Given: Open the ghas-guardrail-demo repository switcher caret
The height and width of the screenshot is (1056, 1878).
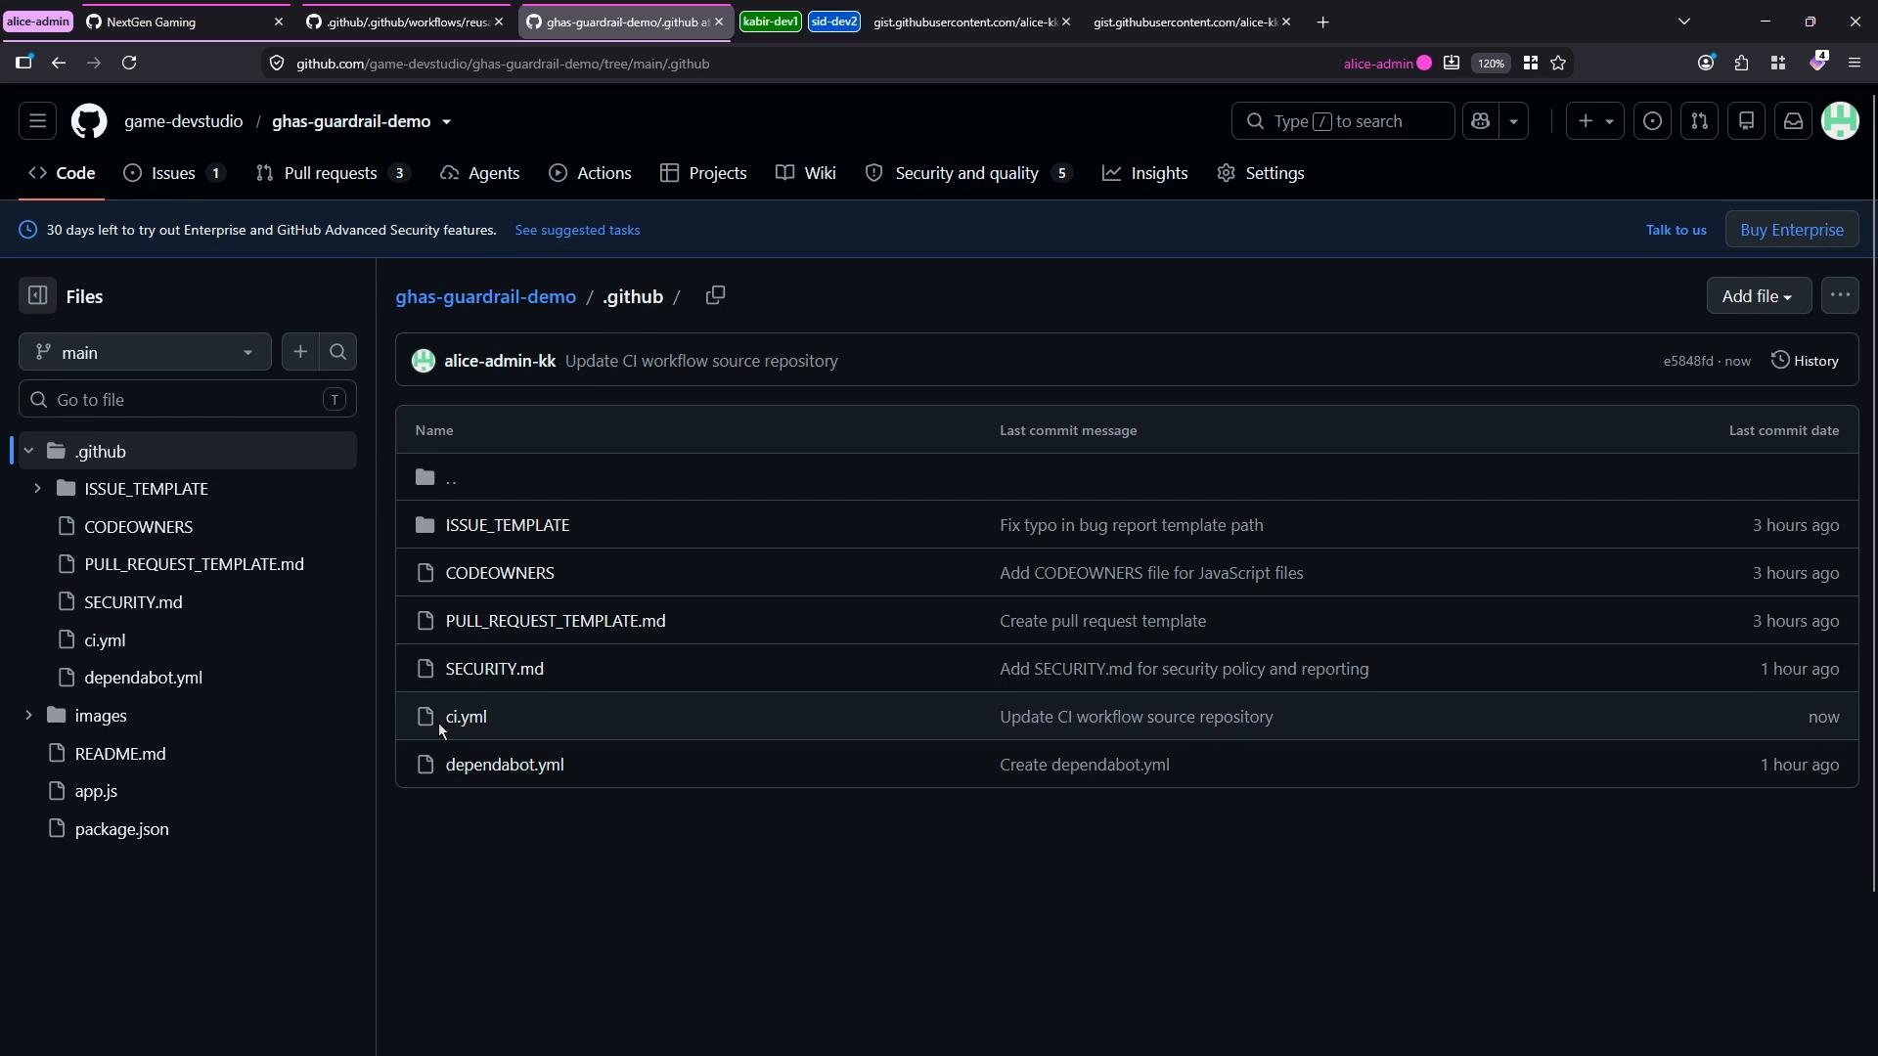Looking at the screenshot, I should [x=446, y=122].
